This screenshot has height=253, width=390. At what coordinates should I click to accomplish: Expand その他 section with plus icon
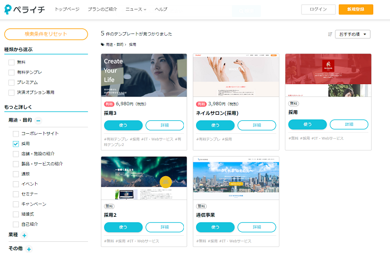coord(29,249)
